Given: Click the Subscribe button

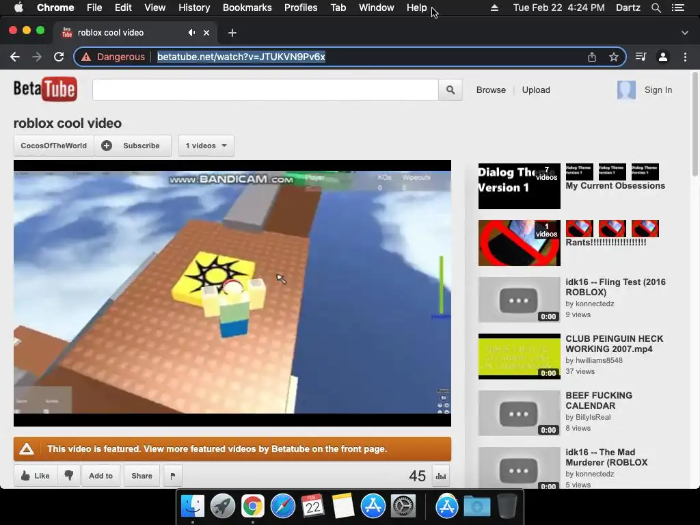Looking at the screenshot, I should pyautogui.click(x=133, y=146).
